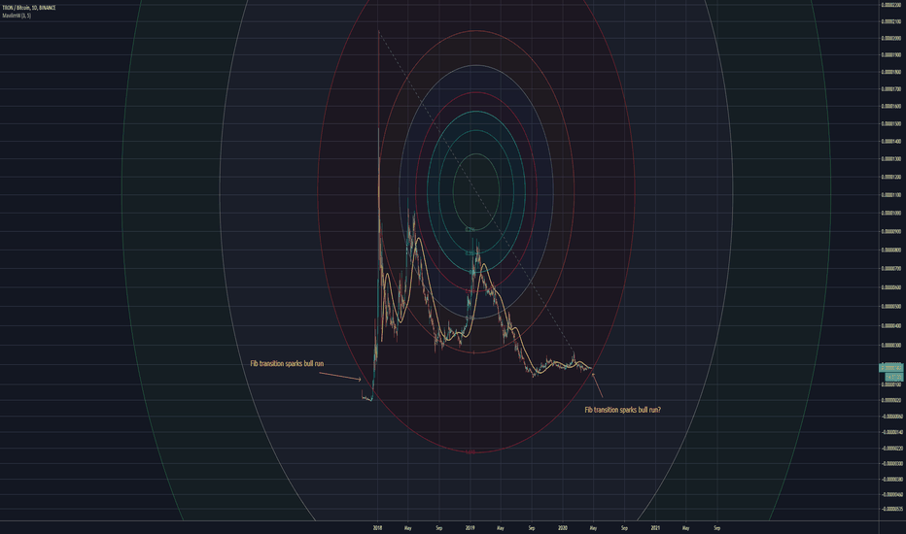Image resolution: width=906 pixels, height=534 pixels.
Task: Click the TRON / Bitcoin, 1D, BINANCE chart title
Action: pos(29,8)
